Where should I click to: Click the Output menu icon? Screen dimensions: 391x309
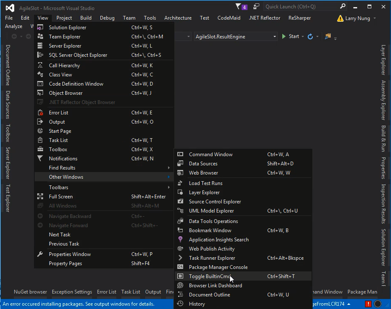(x=40, y=122)
